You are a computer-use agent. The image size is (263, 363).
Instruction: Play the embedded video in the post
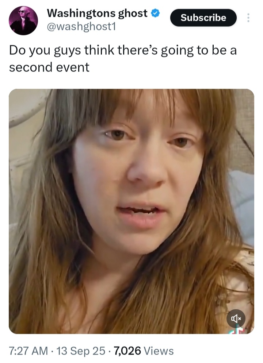click(x=131, y=211)
